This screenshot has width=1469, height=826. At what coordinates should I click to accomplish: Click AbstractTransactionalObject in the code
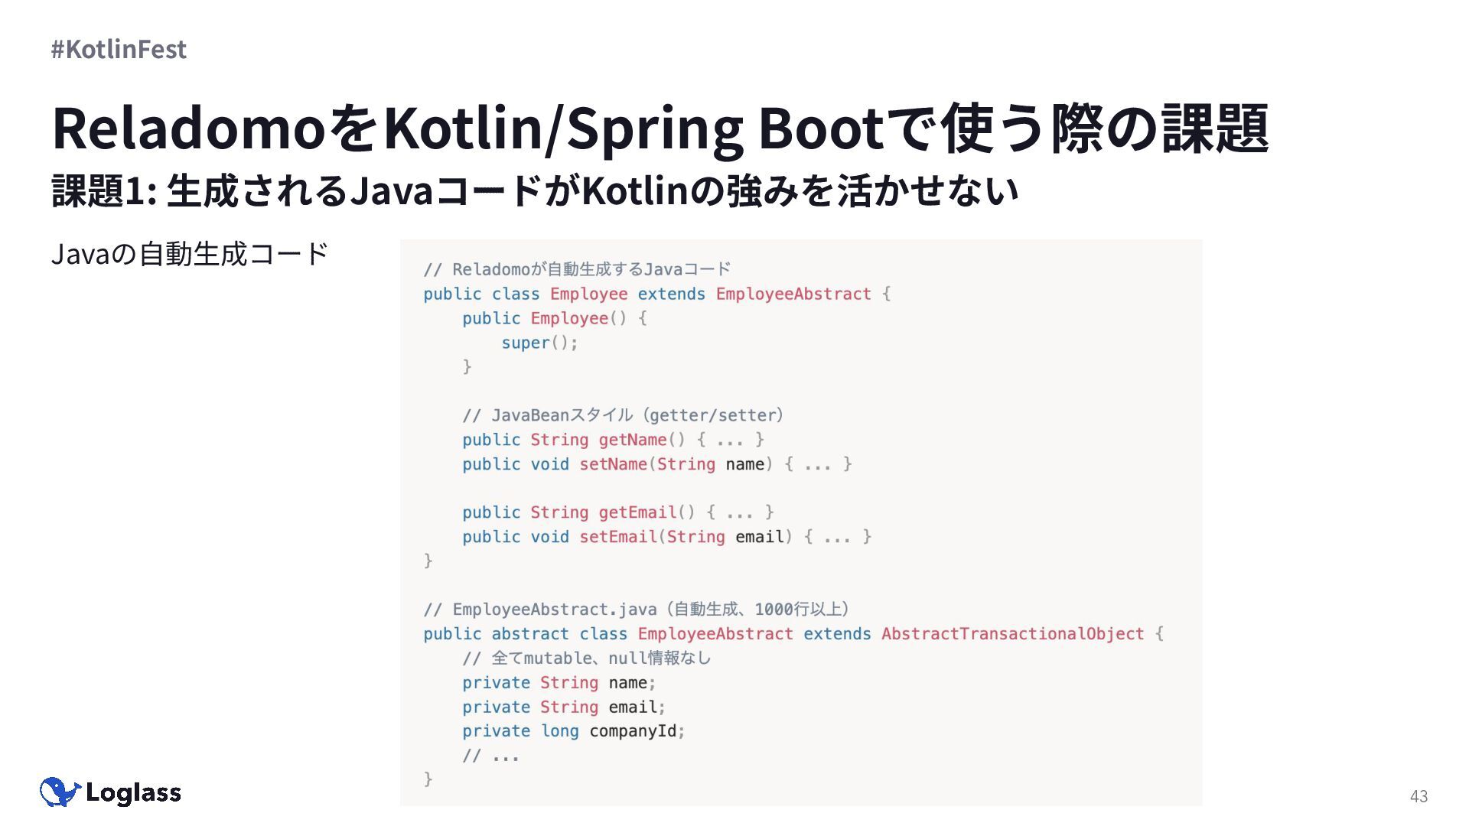point(1012,634)
